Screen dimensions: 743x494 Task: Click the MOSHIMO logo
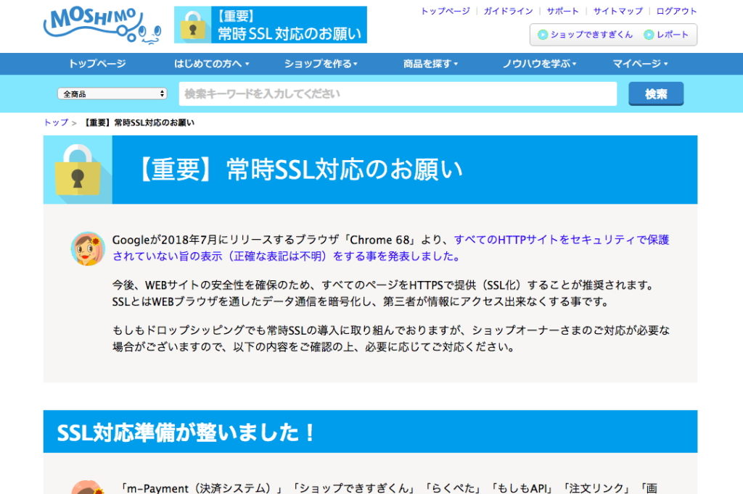(102, 26)
